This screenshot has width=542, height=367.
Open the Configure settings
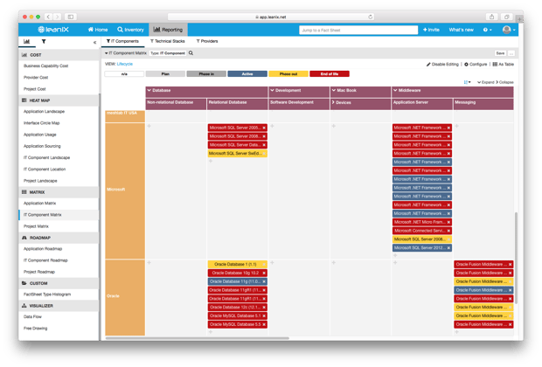pos(476,65)
